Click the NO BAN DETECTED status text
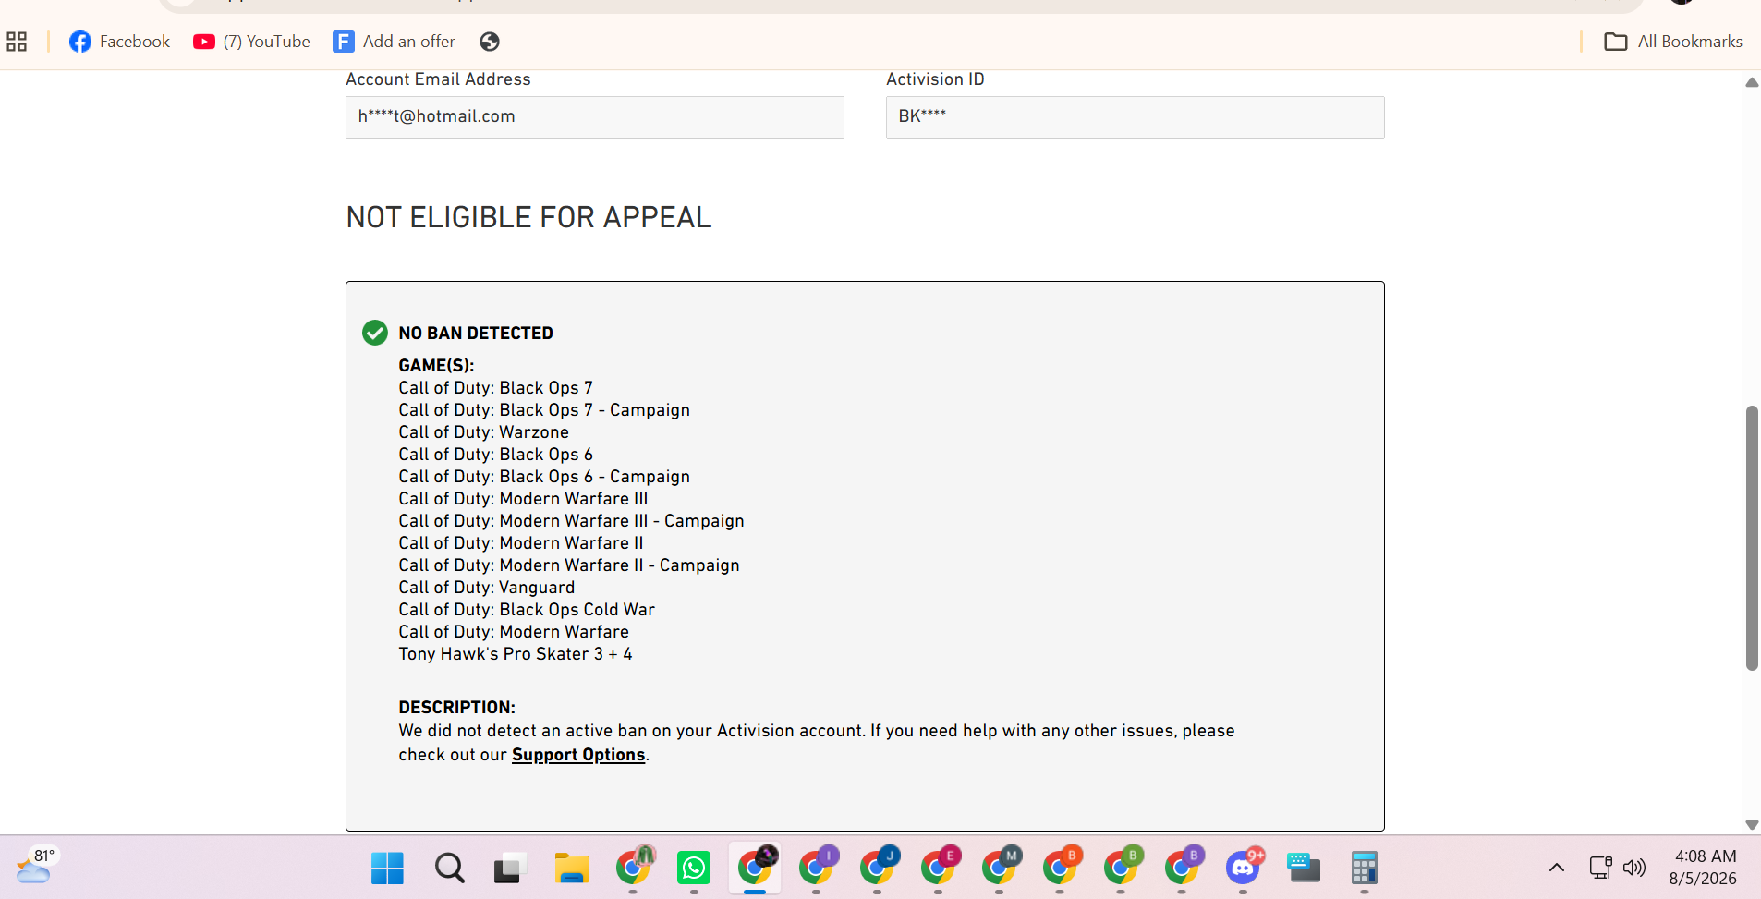 (x=476, y=334)
